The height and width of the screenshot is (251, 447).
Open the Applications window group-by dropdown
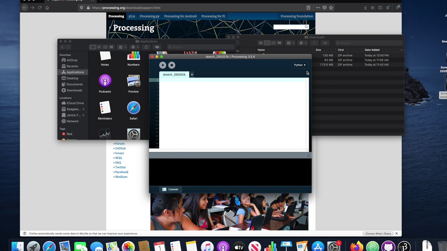click(122, 47)
